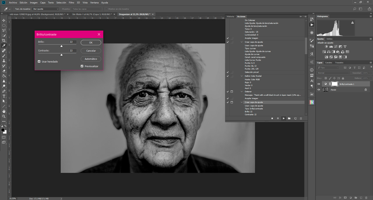
Task: Open the Filtro menu
Action: 71,3
